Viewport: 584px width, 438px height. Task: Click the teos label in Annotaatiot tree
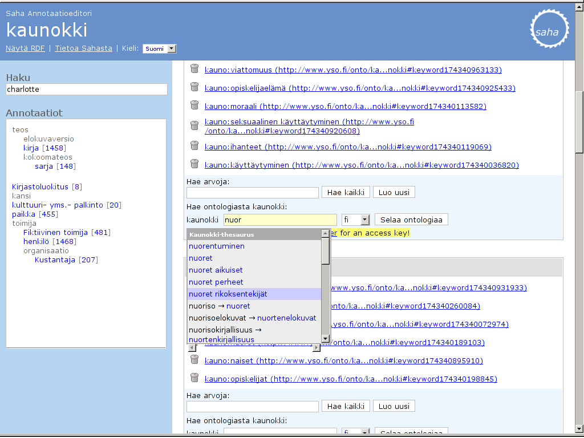[x=20, y=129]
